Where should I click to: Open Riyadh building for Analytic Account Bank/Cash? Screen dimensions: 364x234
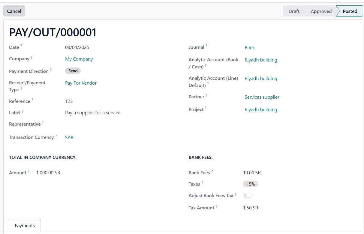click(261, 60)
